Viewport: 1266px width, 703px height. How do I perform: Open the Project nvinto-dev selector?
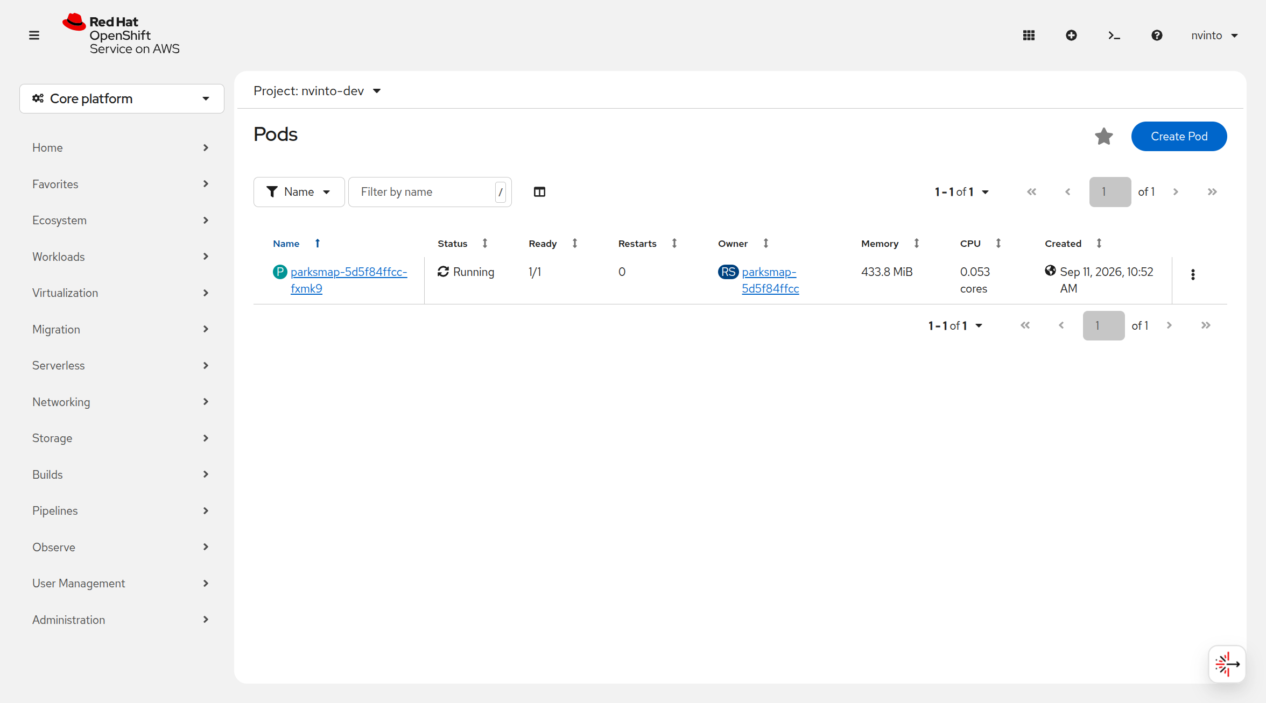318,91
